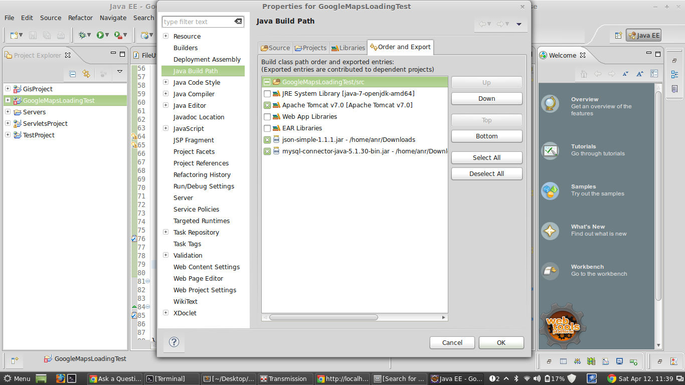Switch to the Source tab
The height and width of the screenshot is (385, 685).
[275, 48]
